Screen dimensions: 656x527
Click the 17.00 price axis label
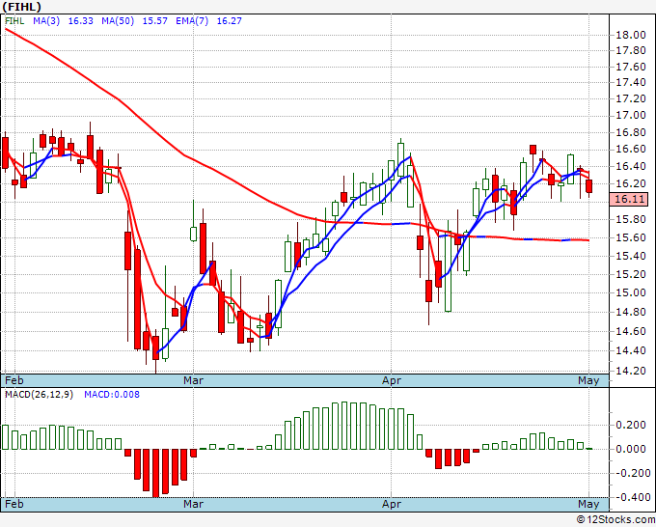(x=631, y=115)
